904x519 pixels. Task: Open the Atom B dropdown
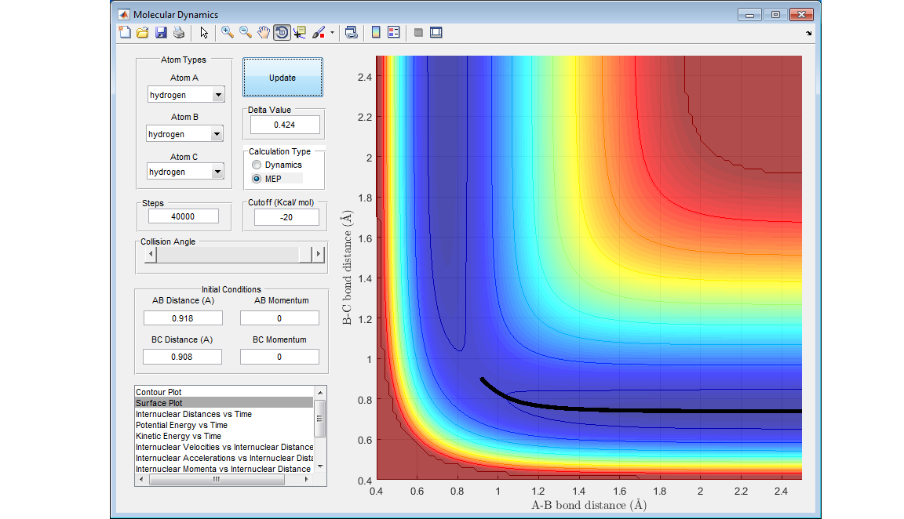click(217, 134)
